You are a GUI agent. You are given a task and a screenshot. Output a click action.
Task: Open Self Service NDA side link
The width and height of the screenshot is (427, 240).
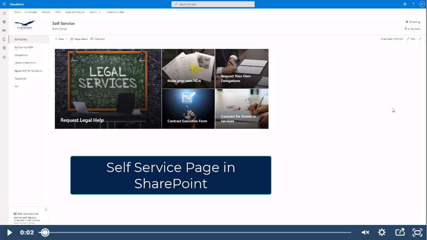24,47
